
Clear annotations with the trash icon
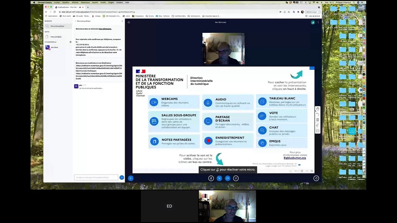318,120
